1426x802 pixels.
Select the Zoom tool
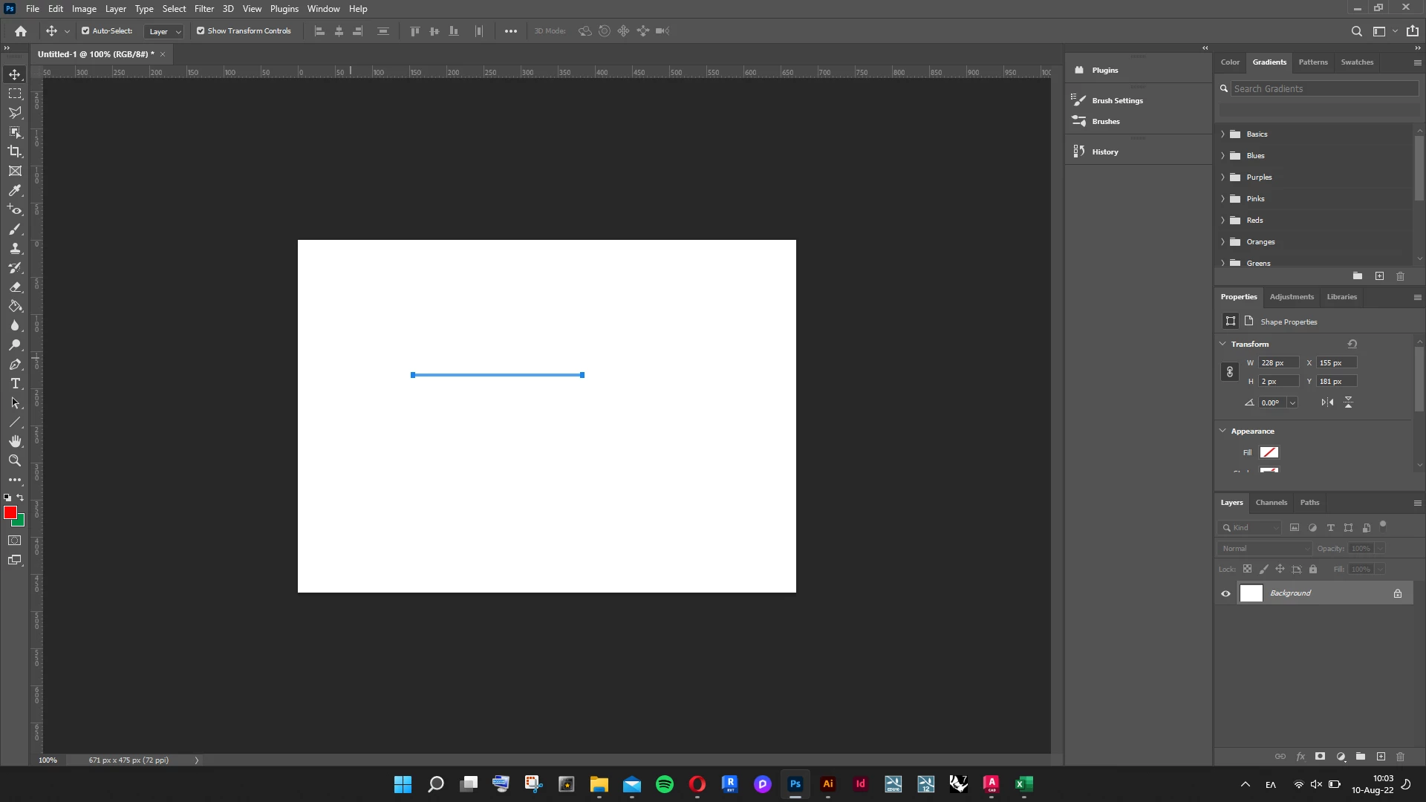[15, 461]
